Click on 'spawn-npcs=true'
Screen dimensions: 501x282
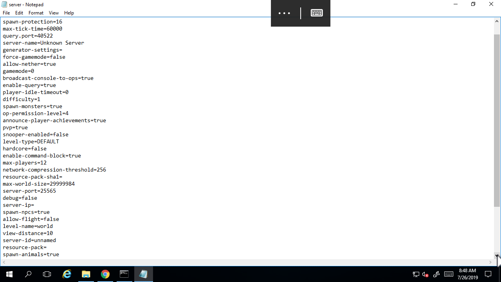point(26,212)
